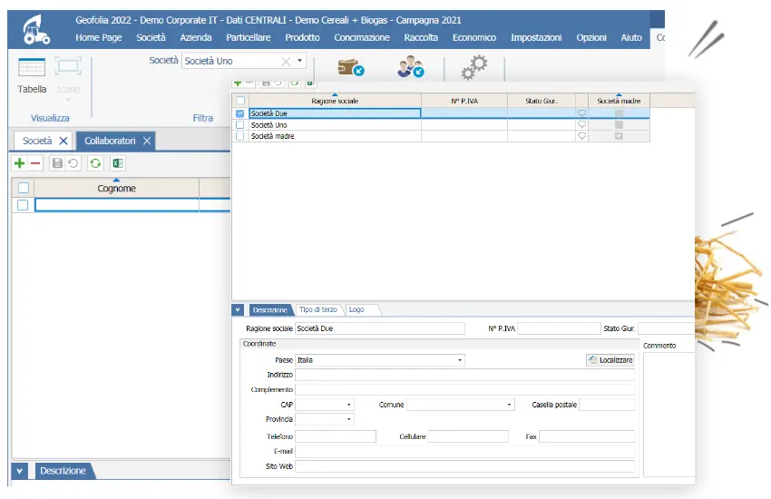Undo changes in Collaboratori toolbar
The image size is (771, 499).
pos(73,163)
